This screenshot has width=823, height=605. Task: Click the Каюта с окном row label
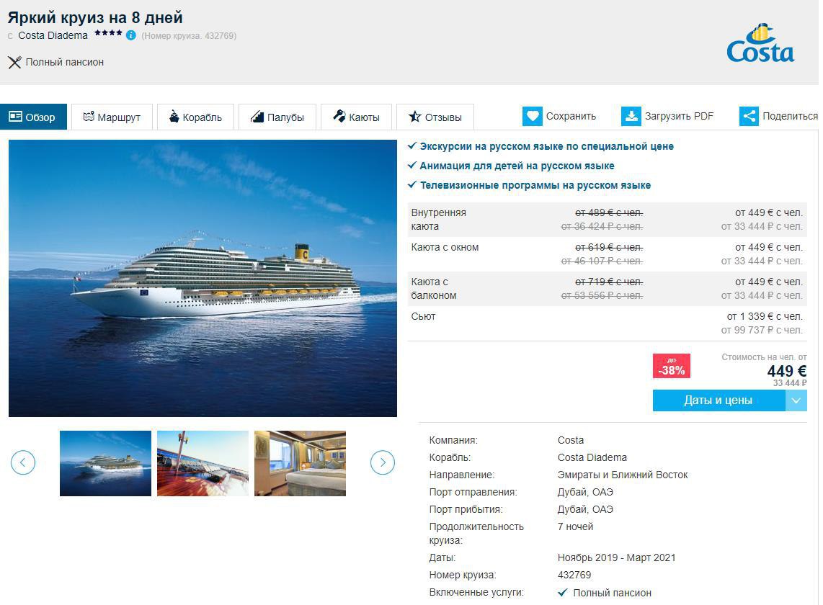[445, 247]
